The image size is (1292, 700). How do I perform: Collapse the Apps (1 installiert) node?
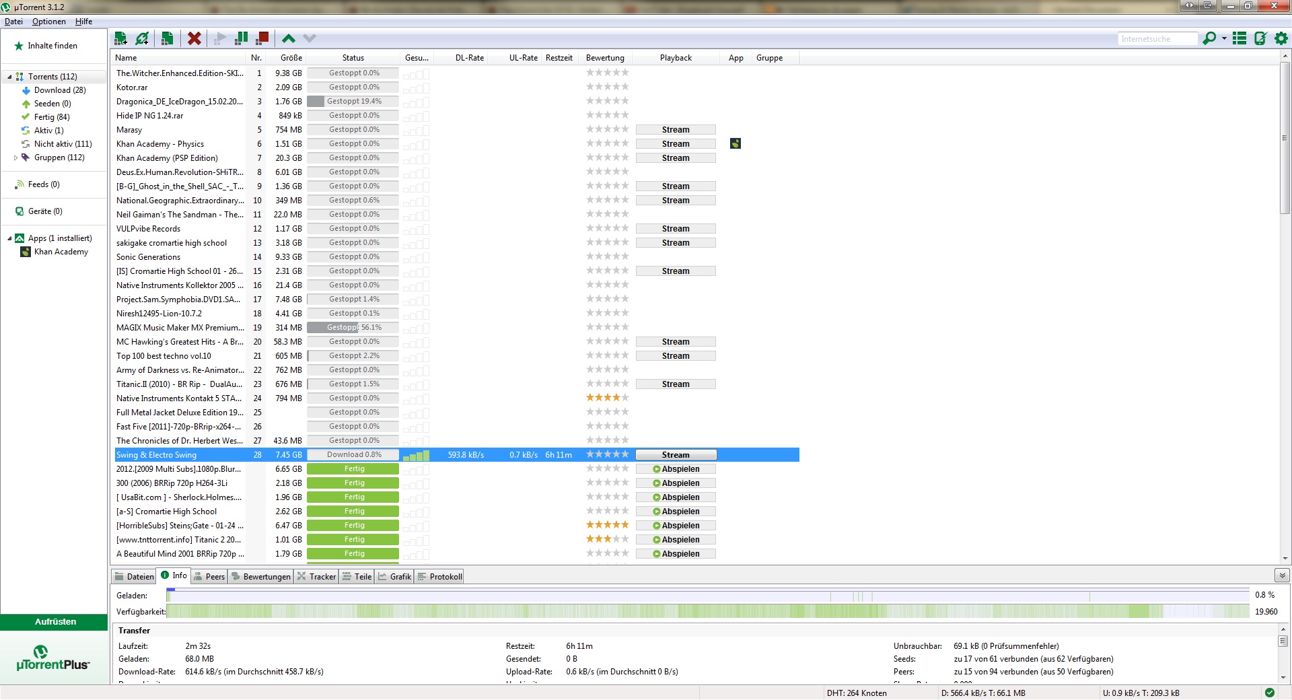click(9, 238)
